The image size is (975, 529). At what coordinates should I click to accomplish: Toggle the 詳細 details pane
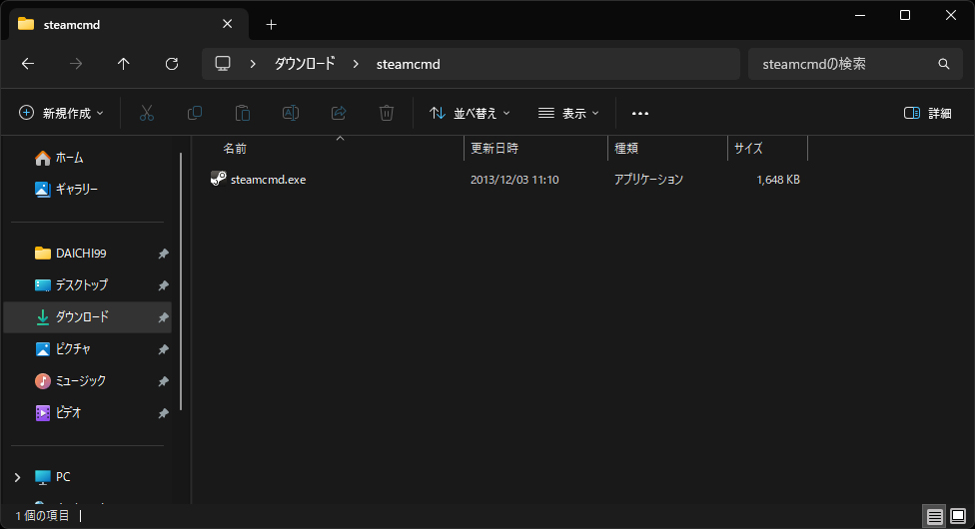pyautogui.click(x=928, y=113)
